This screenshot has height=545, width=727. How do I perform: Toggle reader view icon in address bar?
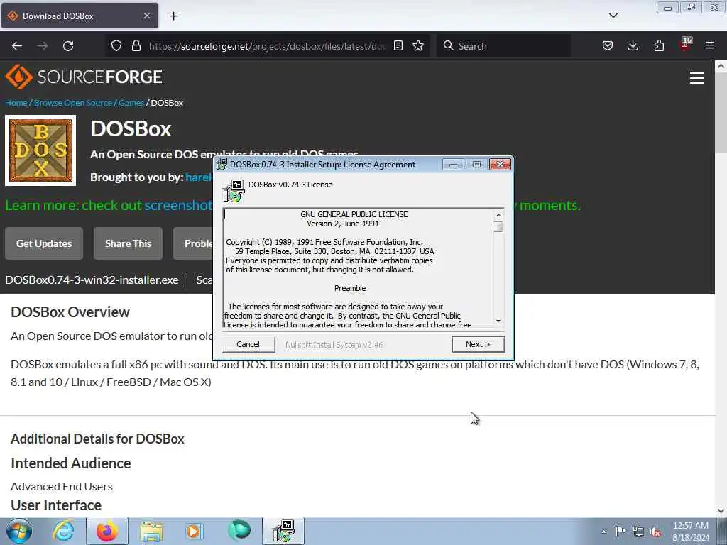pos(398,45)
